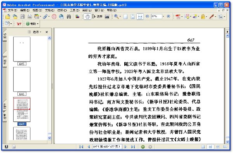
Task: Expand the Zoom tool dropdown arrow
Action: [120, 16]
